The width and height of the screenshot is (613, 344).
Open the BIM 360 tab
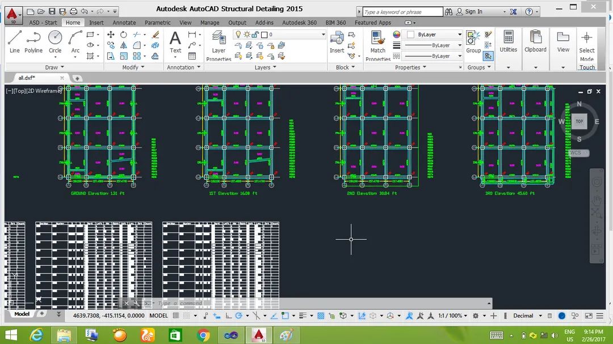click(x=336, y=23)
